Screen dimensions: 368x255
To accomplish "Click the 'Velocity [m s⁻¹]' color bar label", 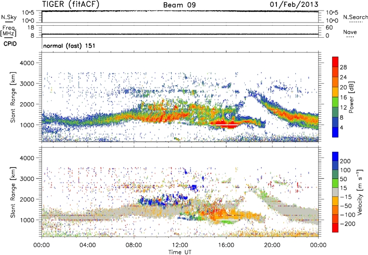I will click(x=360, y=192).
